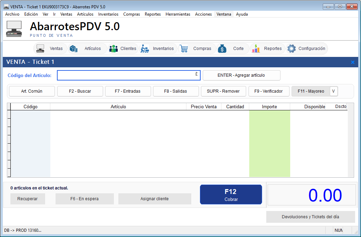The height and width of the screenshot is (237, 361).
Task: Click F7 - Entradas button
Action: coord(128,91)
